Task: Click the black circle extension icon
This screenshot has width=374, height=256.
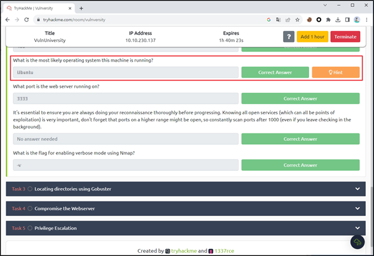Action: coord(319,20)
